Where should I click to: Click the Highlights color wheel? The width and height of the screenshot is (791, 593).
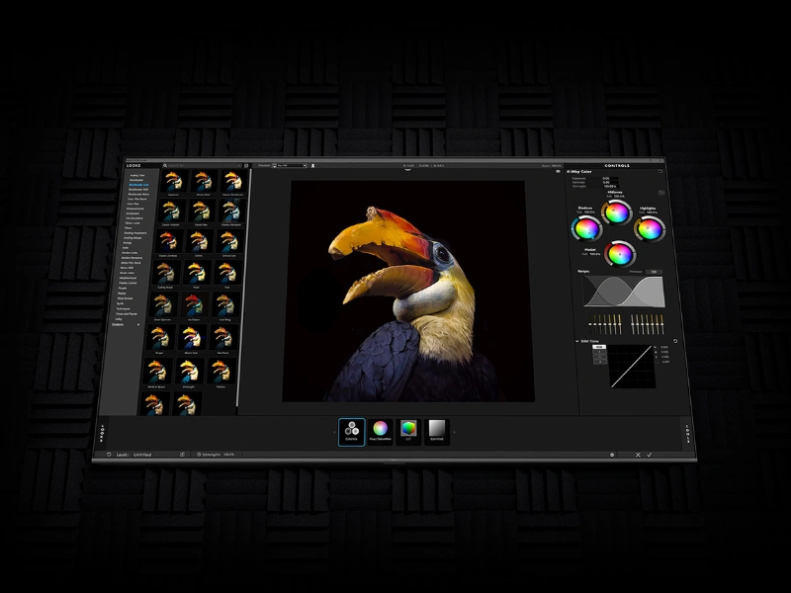pos(650,229)
